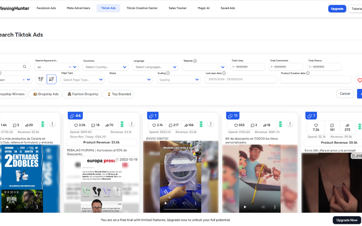Click comments icon showing 217
Screen dimensions: 362x226
(171, 125)
